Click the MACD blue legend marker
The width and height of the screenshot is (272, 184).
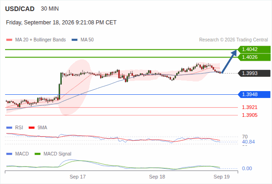pos(9,154)
